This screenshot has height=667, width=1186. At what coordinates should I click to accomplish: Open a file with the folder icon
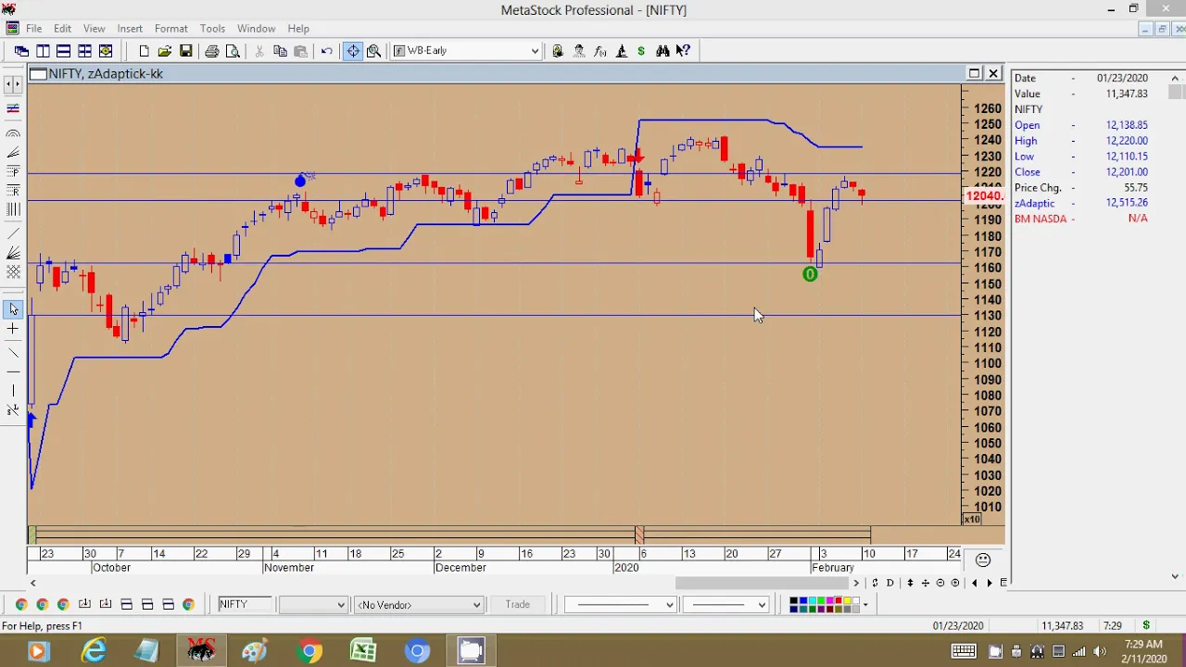coord(165,51)
